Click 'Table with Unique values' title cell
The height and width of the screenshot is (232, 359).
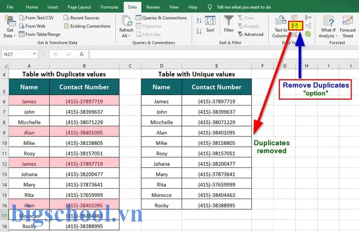tap(196, 74)
